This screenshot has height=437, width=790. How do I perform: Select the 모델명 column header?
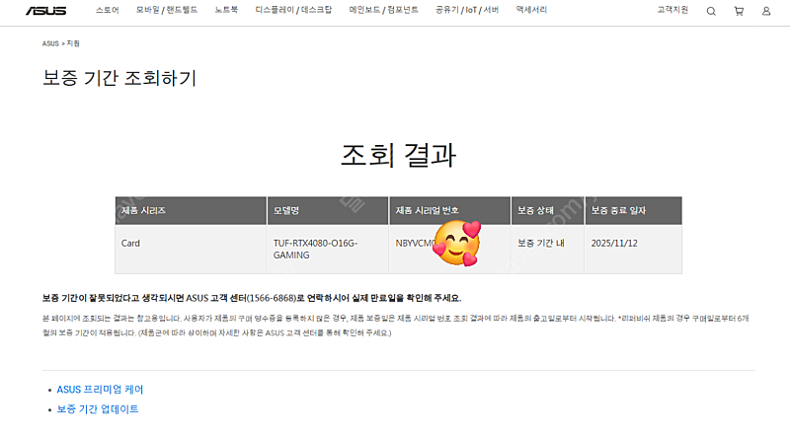coord(328,210)
